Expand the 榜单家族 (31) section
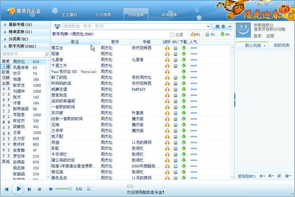The image size is (295, 197). (25, 32)
